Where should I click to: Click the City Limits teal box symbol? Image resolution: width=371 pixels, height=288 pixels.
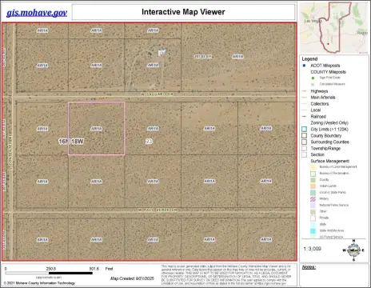coord(304,129)
